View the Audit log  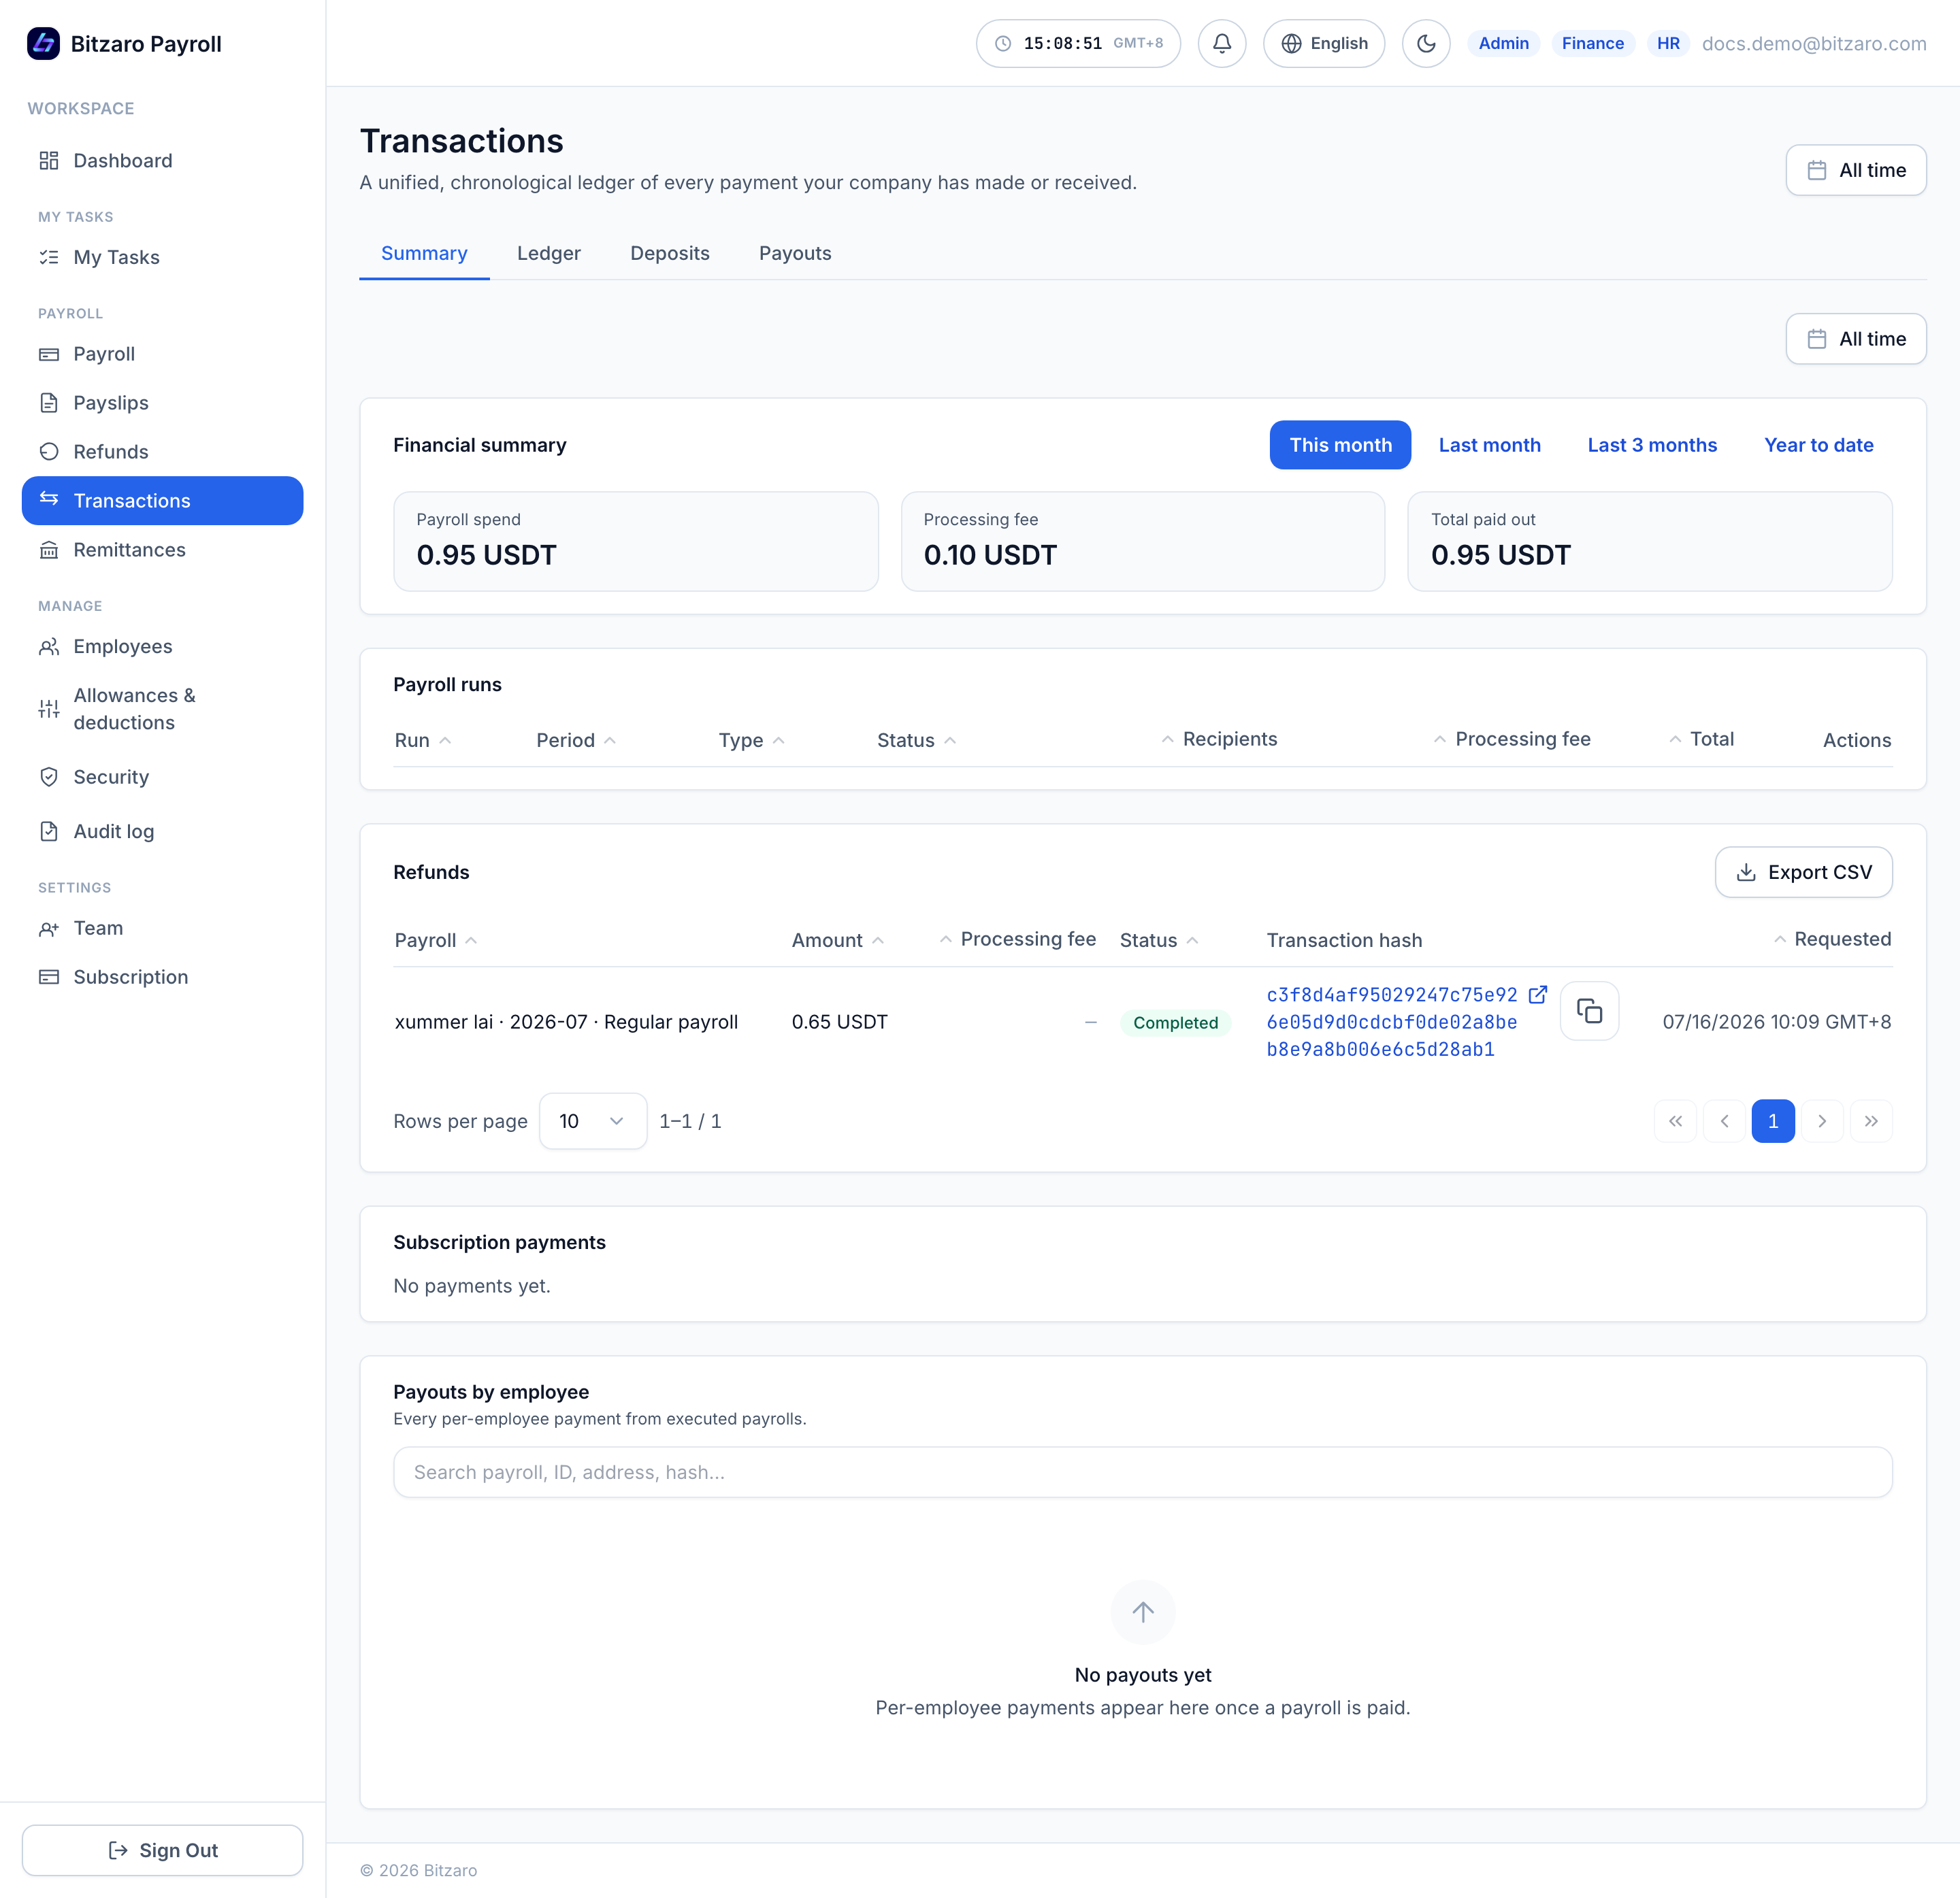pos(162,831)
